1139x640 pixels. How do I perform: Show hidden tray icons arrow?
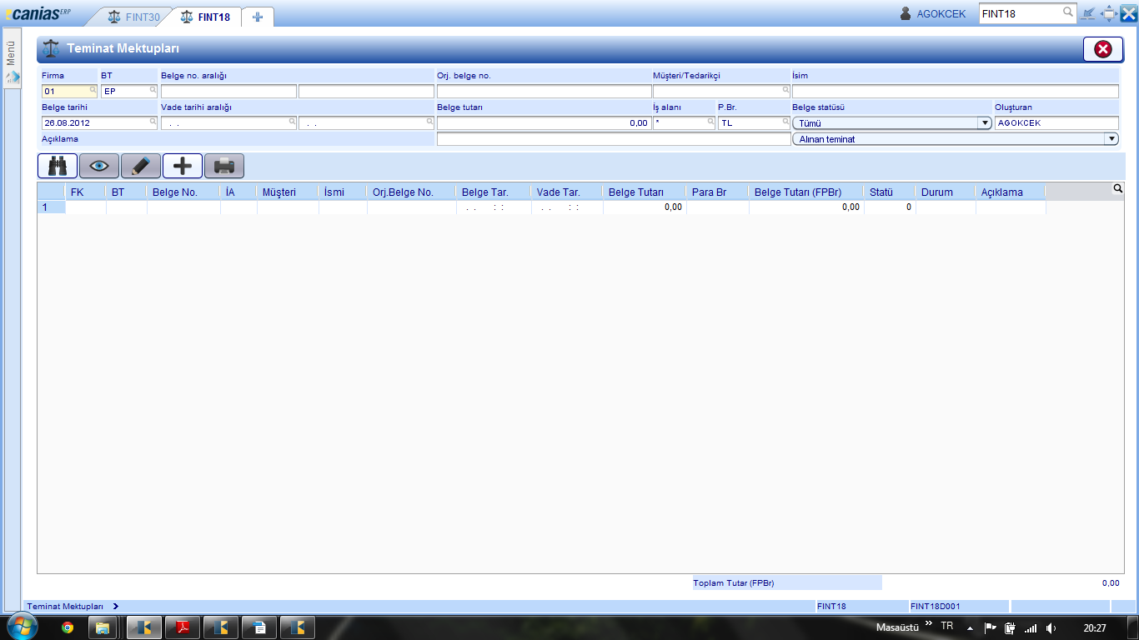tap(970, 628)
